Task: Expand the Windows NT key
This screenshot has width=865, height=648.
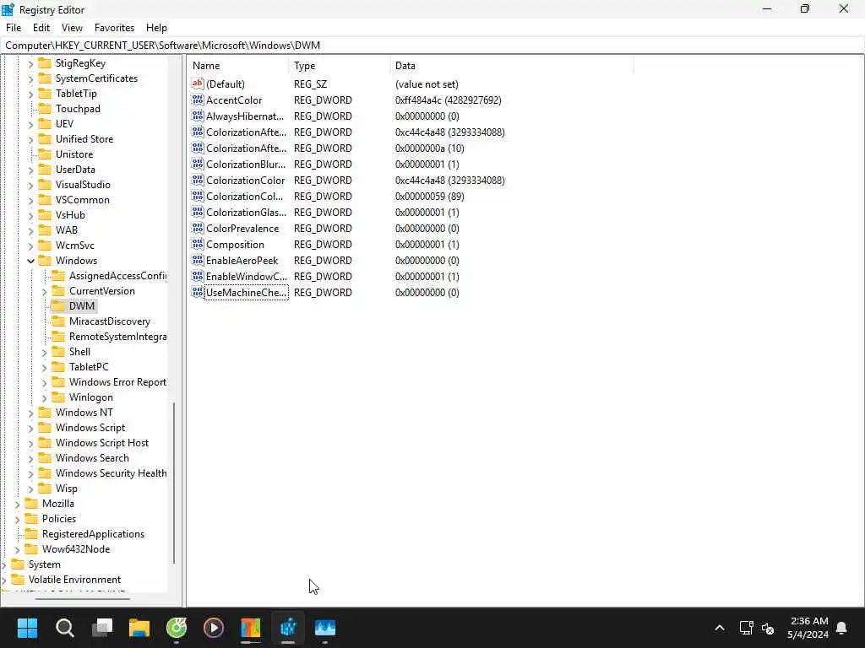Action: (31, 413)
